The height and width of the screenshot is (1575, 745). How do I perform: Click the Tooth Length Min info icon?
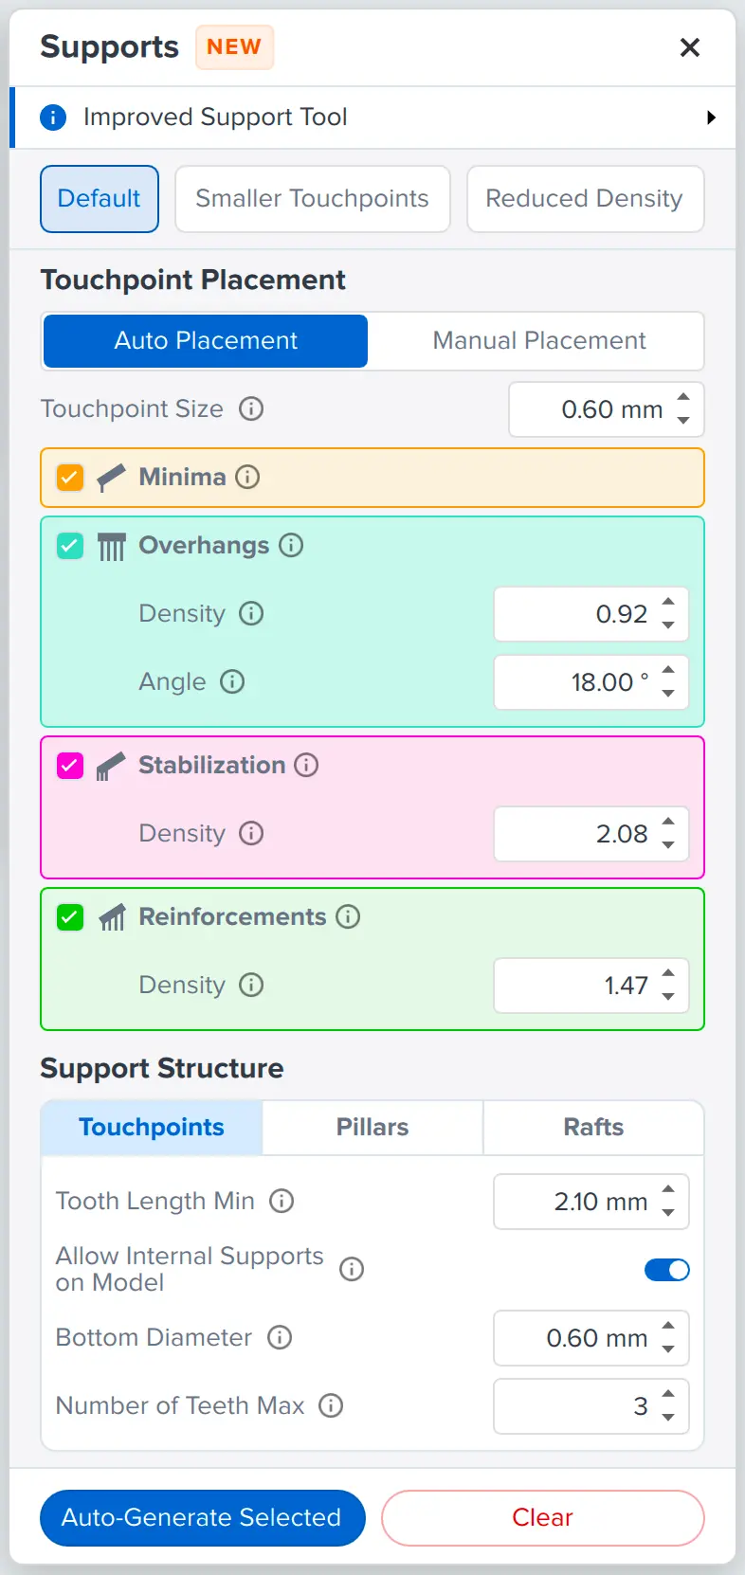click(282, 1202)
